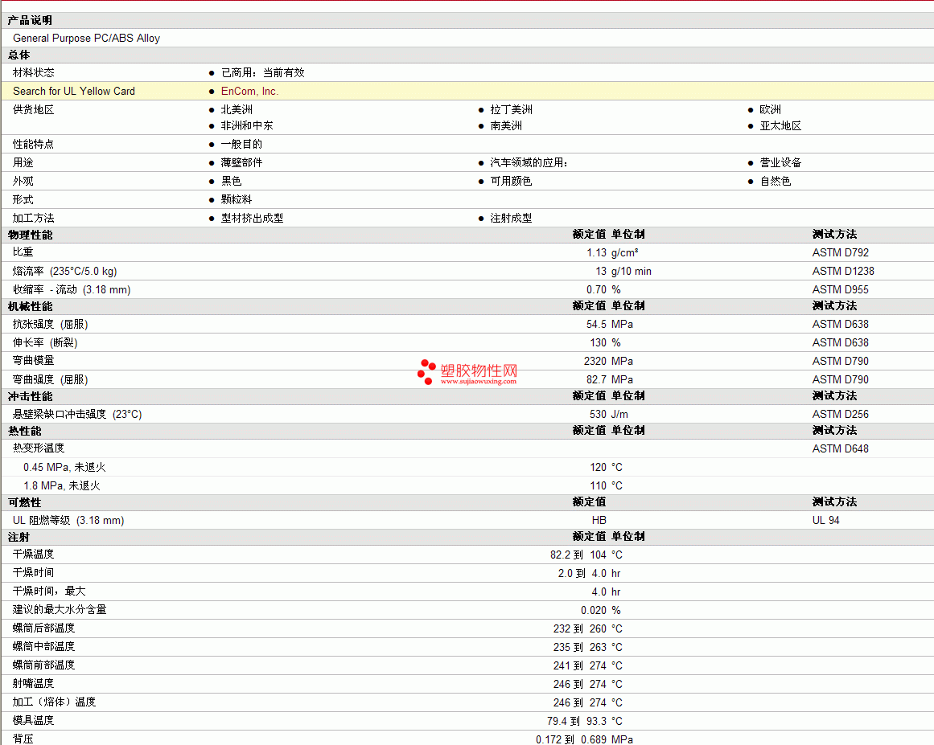The image size is (934, 745).
Task: Click the 物理性能 section header
Action: pyautogui.click(x=30, y=235)
